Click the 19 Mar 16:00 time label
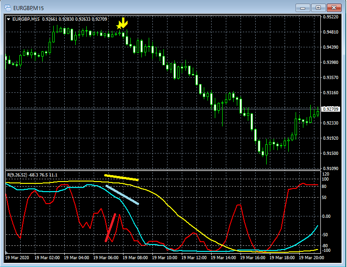 click(253, 258)
